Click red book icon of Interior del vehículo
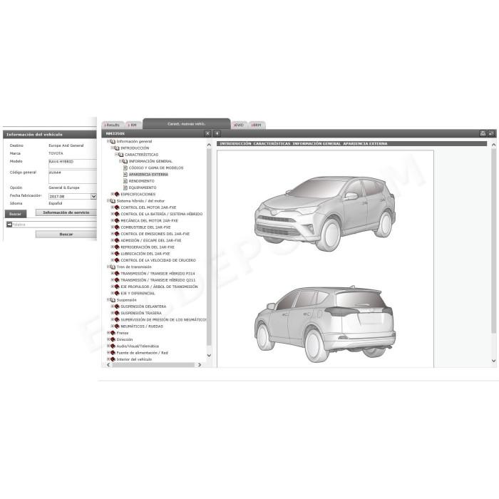The width and height of the screenshot is (499, 499). tap(113, 359)
